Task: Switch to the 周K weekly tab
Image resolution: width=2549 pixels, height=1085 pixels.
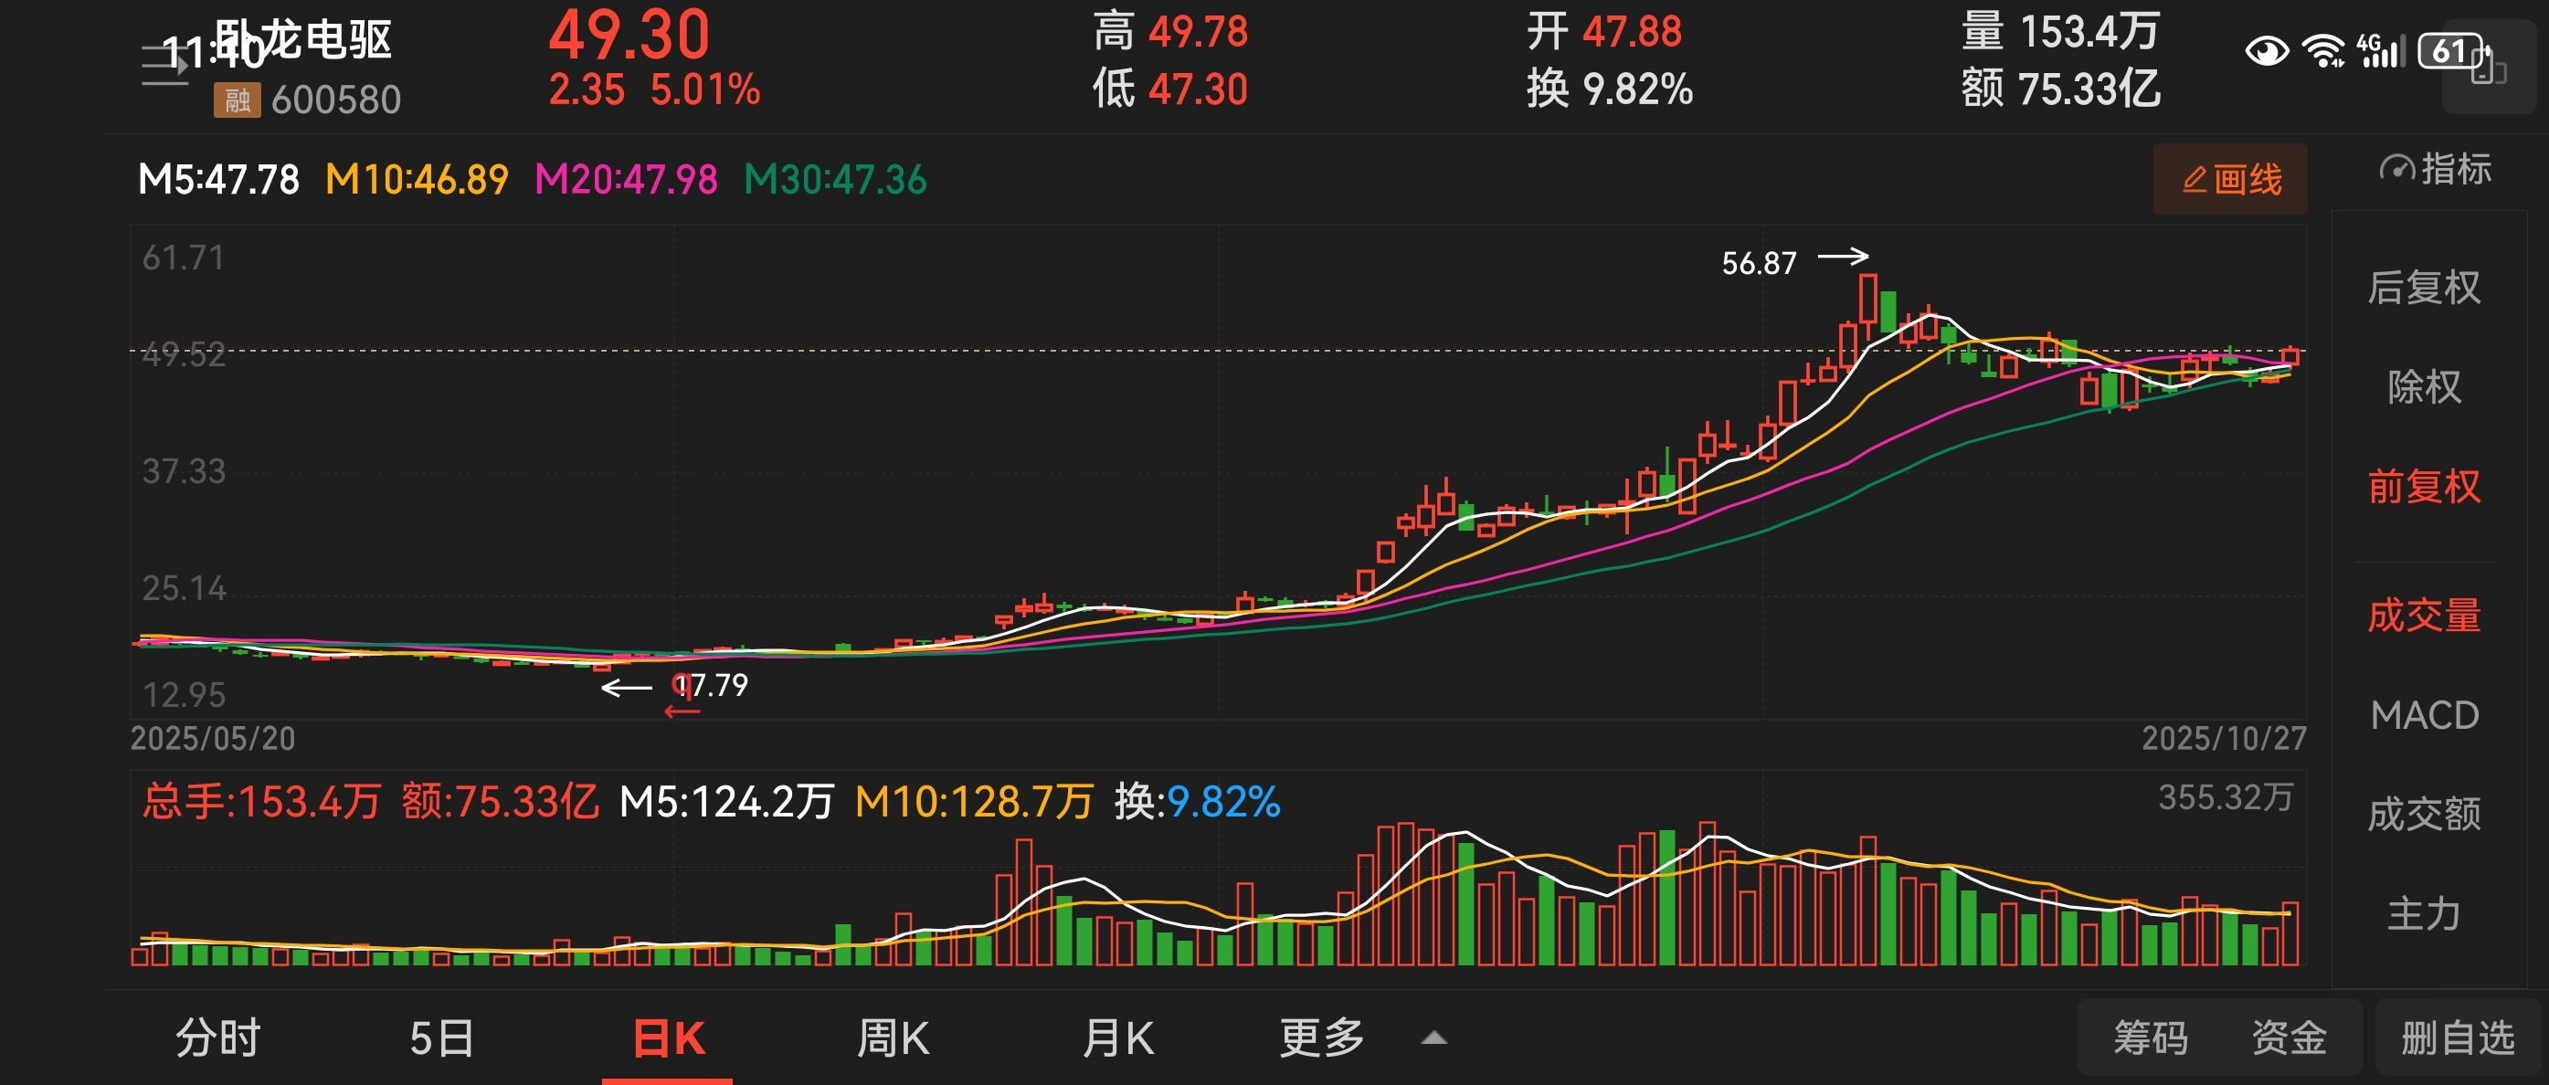Action: (x=892, y=1038)
